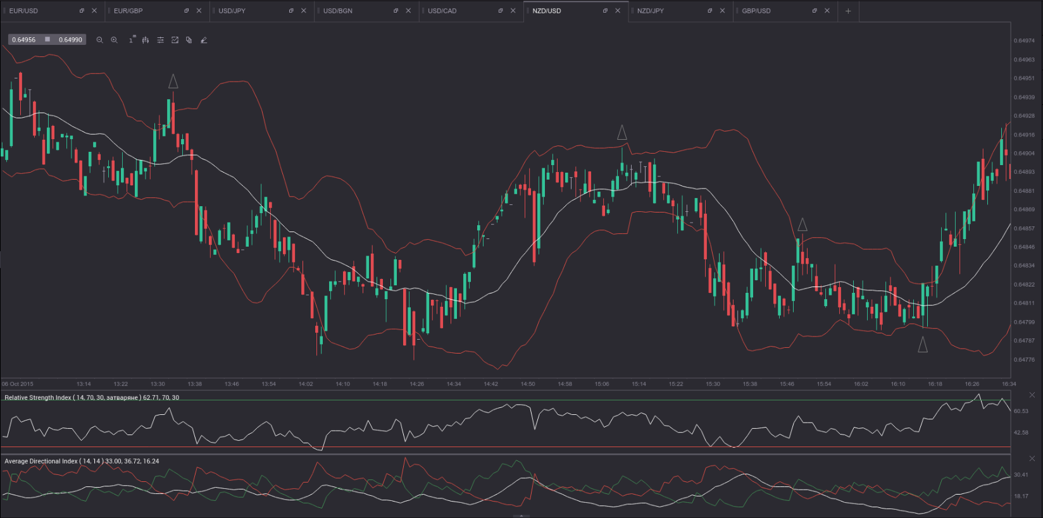Add a new chart tab with plus
This screenshot has height=518, width=1043.
click(848, 11)
